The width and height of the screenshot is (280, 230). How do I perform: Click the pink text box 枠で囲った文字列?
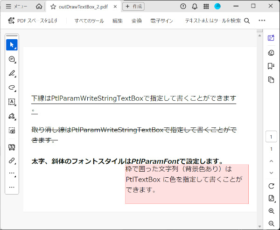[187, 184]
